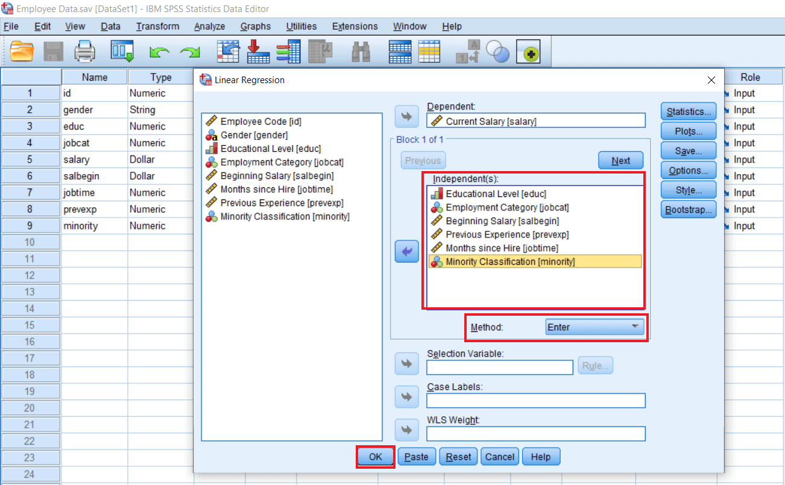Image resolution: width=785 pixels, height=485 pixels.
Task: Click the Save... button in regression dialog
Action: [689, 151]
